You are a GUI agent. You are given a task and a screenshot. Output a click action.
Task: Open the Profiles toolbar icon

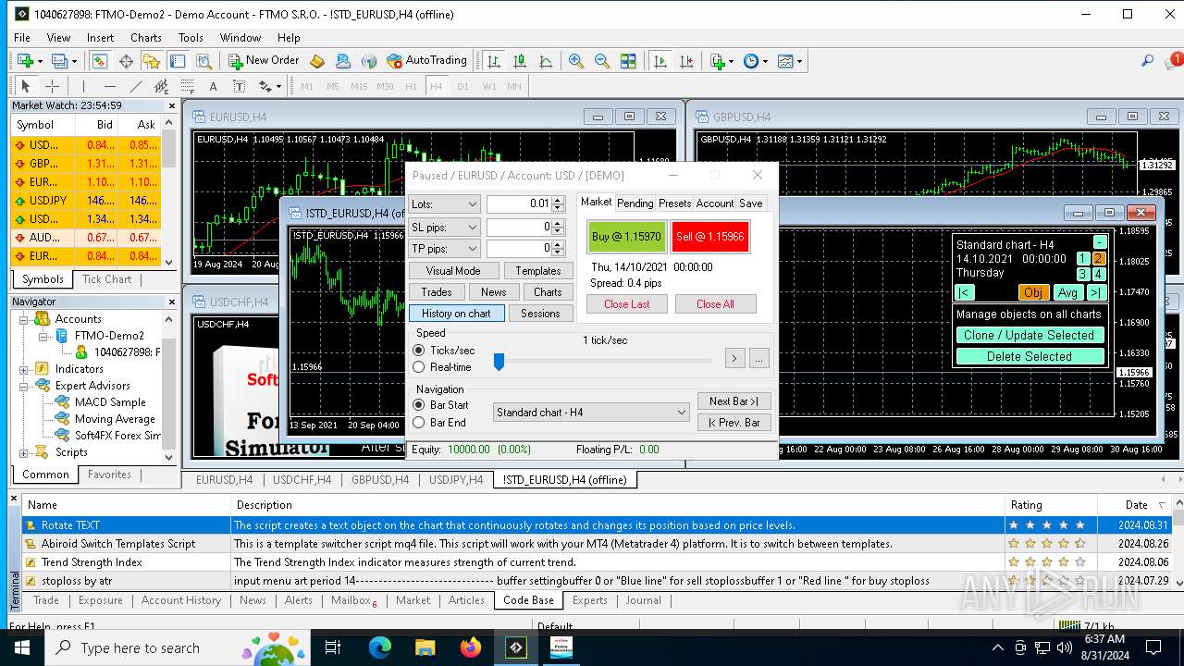click(x=63, y=61)
